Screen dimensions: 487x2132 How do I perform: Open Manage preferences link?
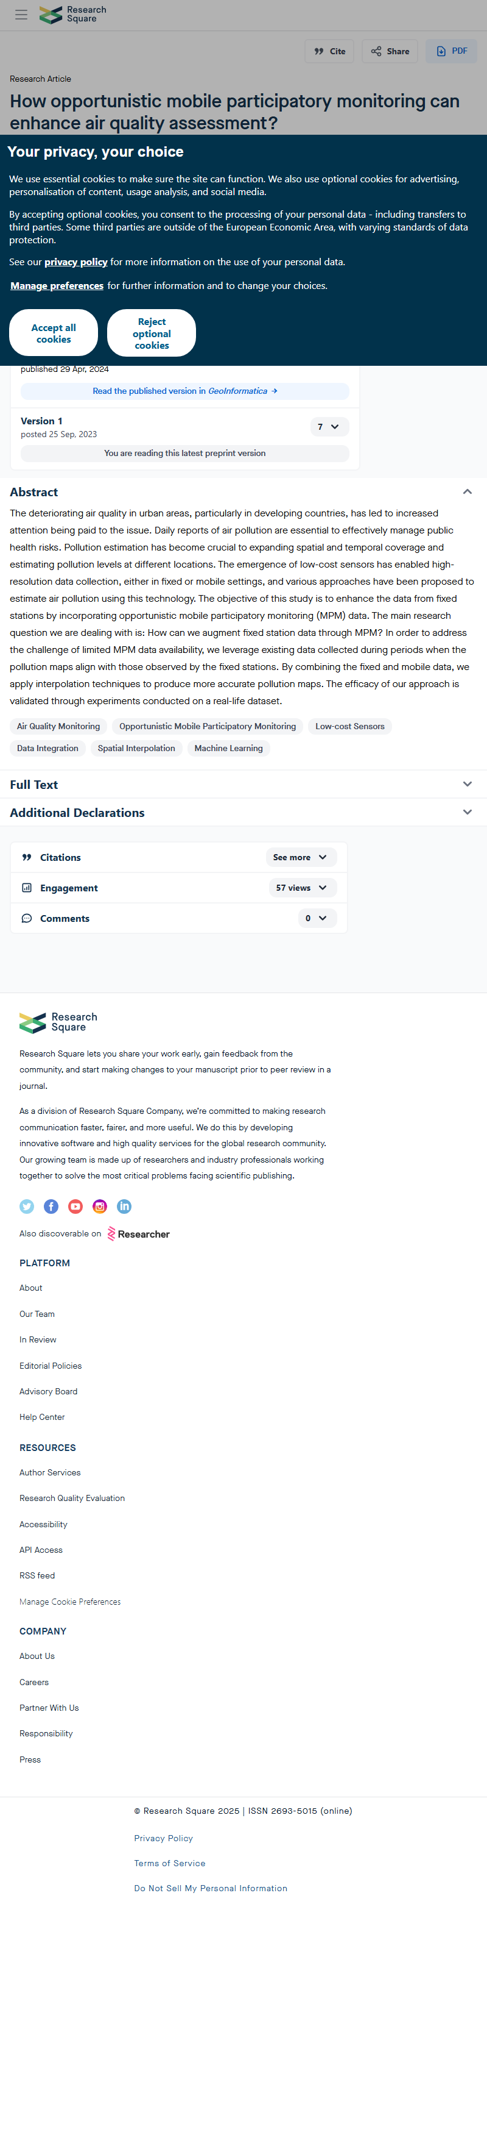[x=57, y=285]
